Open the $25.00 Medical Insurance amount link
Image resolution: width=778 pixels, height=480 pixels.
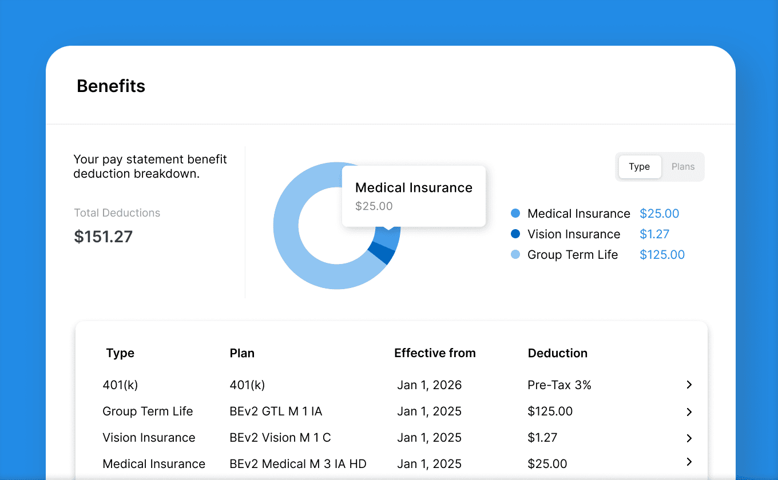(660, 213)
